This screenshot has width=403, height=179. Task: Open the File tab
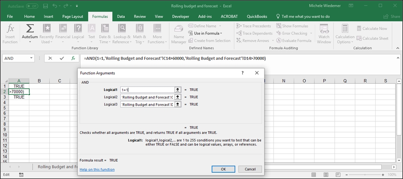point(10,16)
